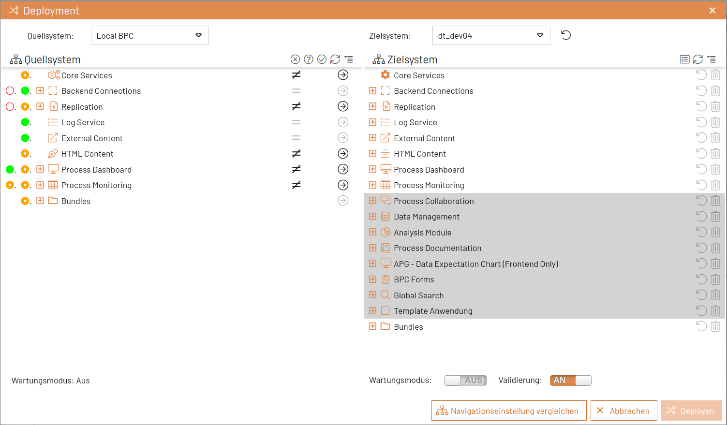Turn off the Validierung toggle

pos(570,380)
